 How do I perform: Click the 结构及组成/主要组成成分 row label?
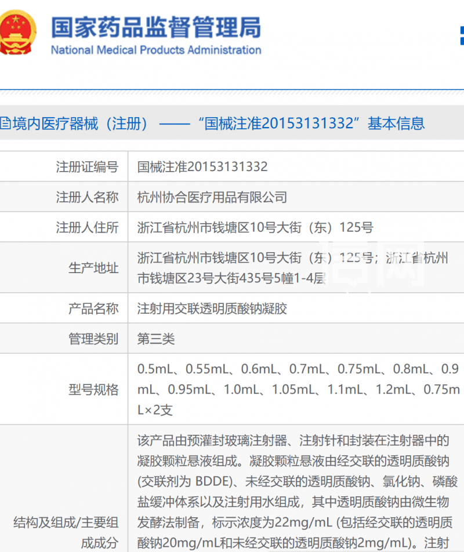pyautogui.click(x=66, y=533)
